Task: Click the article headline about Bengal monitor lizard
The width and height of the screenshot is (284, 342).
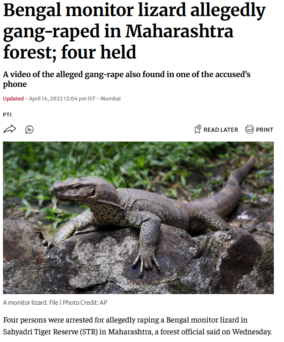Action: (134, 31)
